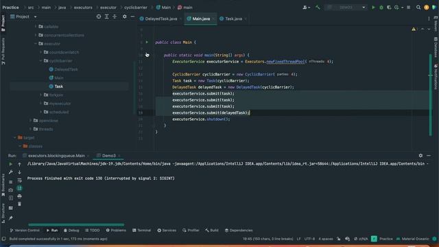Click the Material Oceanic theme in the status bar
Screen dimensions: 439x247
[413, 239]
